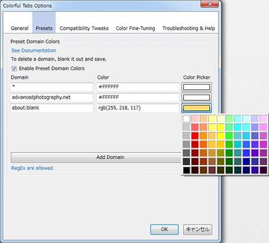The height and width of the screenshot is (243, 269).
Task: Toggle the yellow color picker for about:blank
Action: click(196, 108)
